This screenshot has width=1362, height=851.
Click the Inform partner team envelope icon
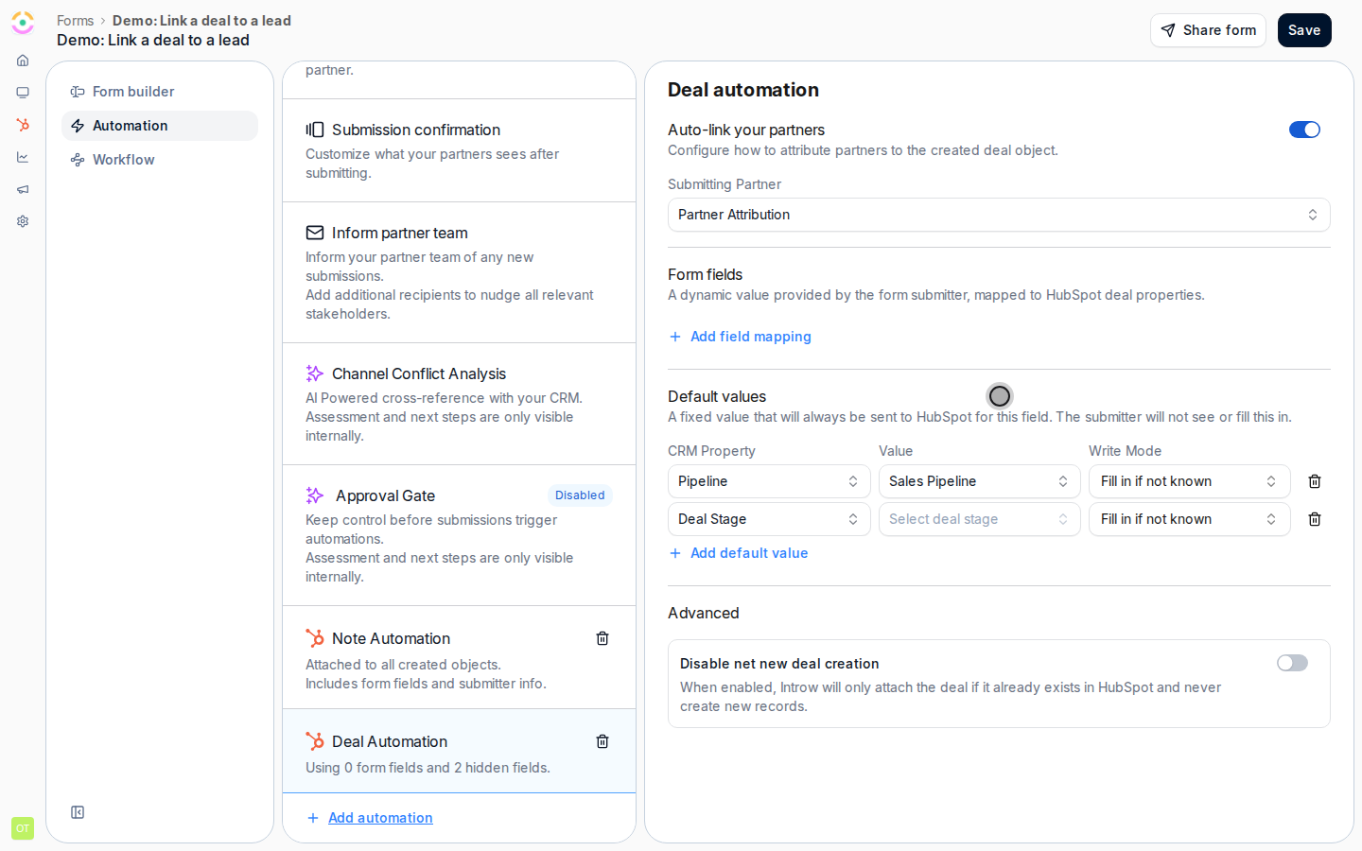(315, 233)
